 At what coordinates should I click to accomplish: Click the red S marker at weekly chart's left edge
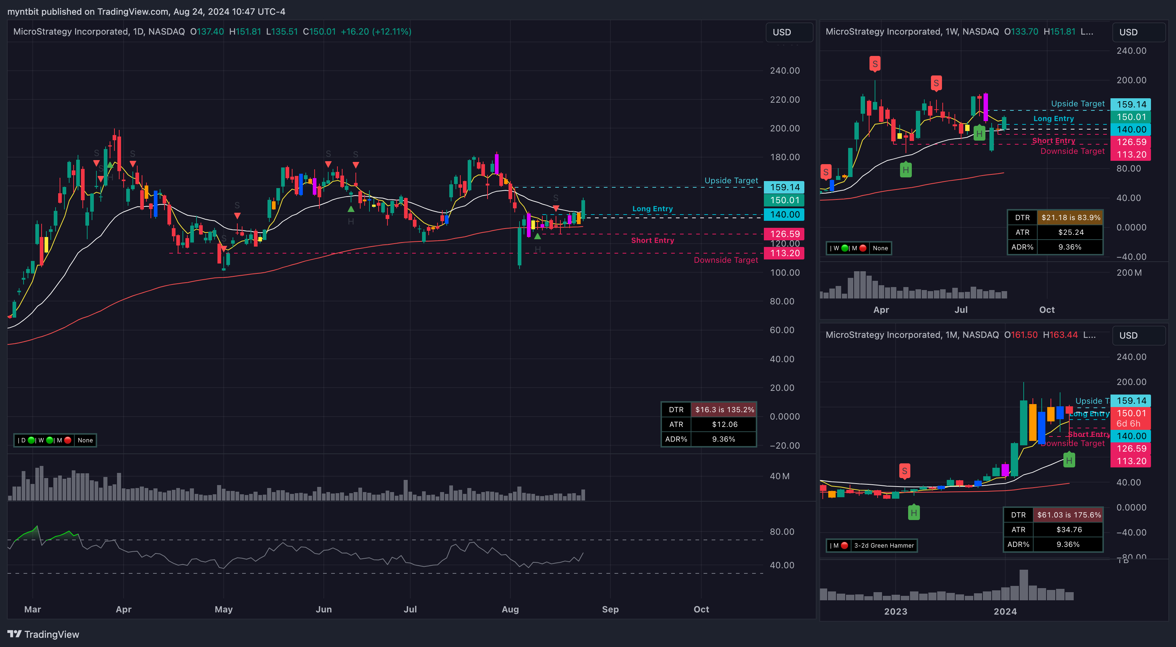coord(825,172)
